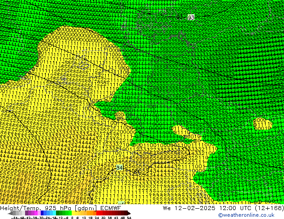Click the '(12+168)' forecast hour text
284x219 pixels.
(270, 208)
